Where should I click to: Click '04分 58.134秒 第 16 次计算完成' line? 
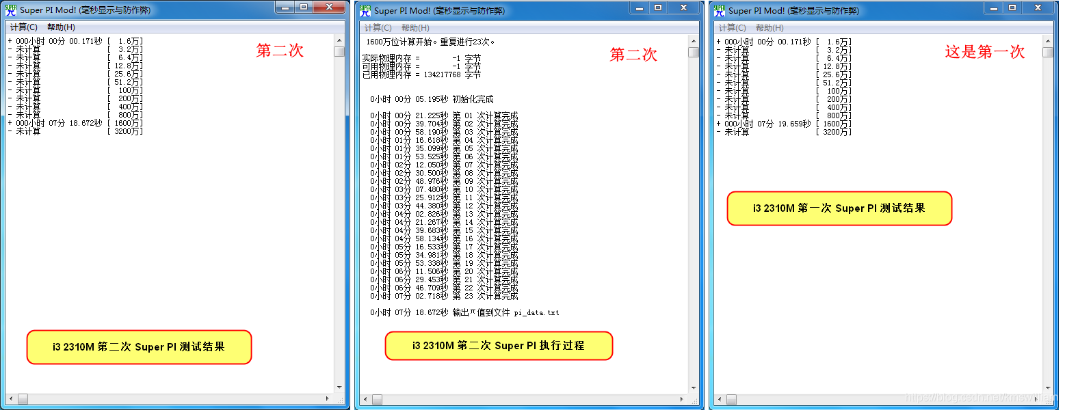click(x=444, y=239)
